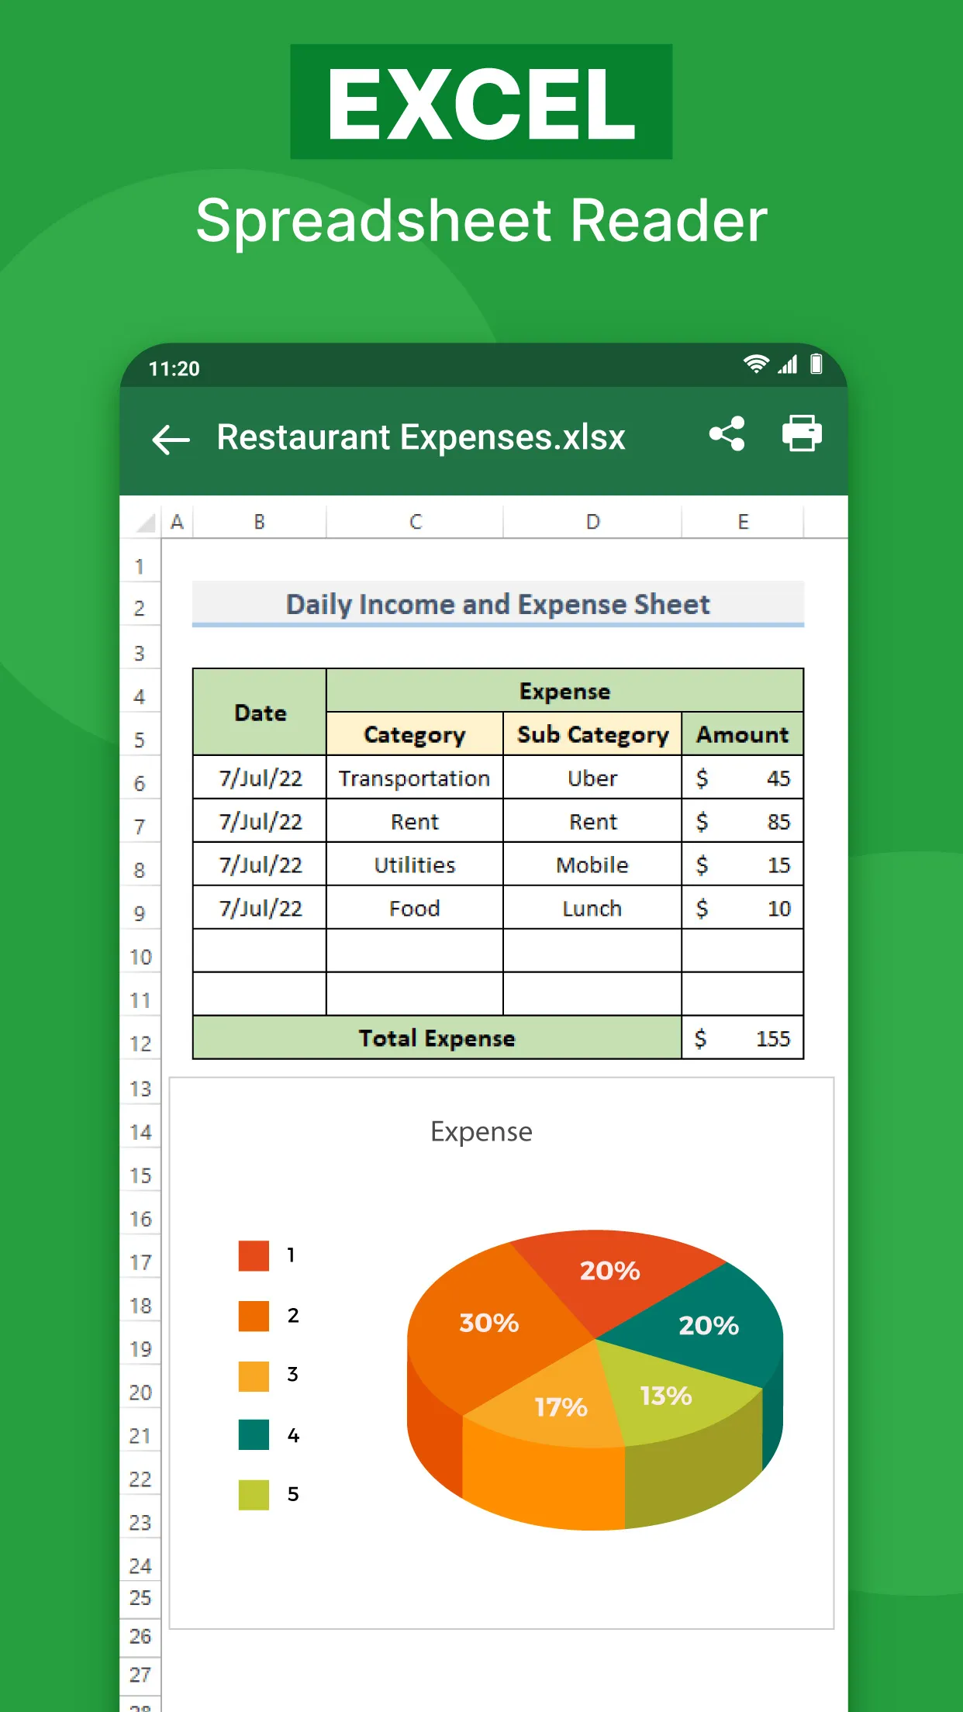The height and width of the screenshot is (1712, 963).
Task: Select the Total Expense label cell
Action: click(437, 1038)
